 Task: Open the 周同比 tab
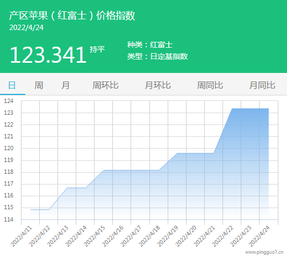coord(210,85)
